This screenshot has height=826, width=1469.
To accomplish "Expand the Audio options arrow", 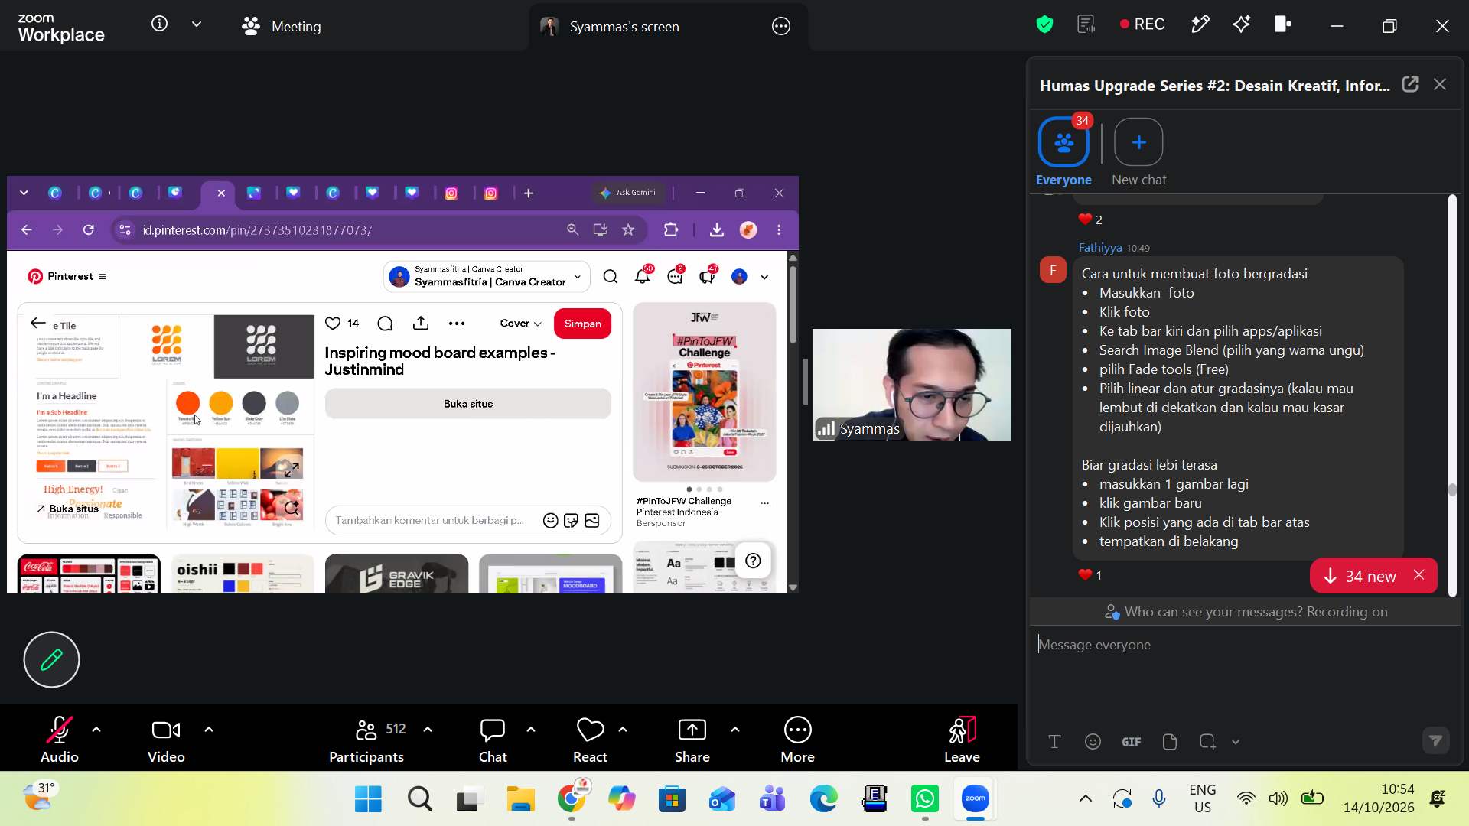I will pyautogui.click(x=96, y=730).
